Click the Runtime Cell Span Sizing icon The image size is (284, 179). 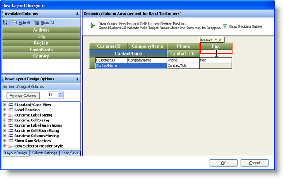tap(10, 130)
